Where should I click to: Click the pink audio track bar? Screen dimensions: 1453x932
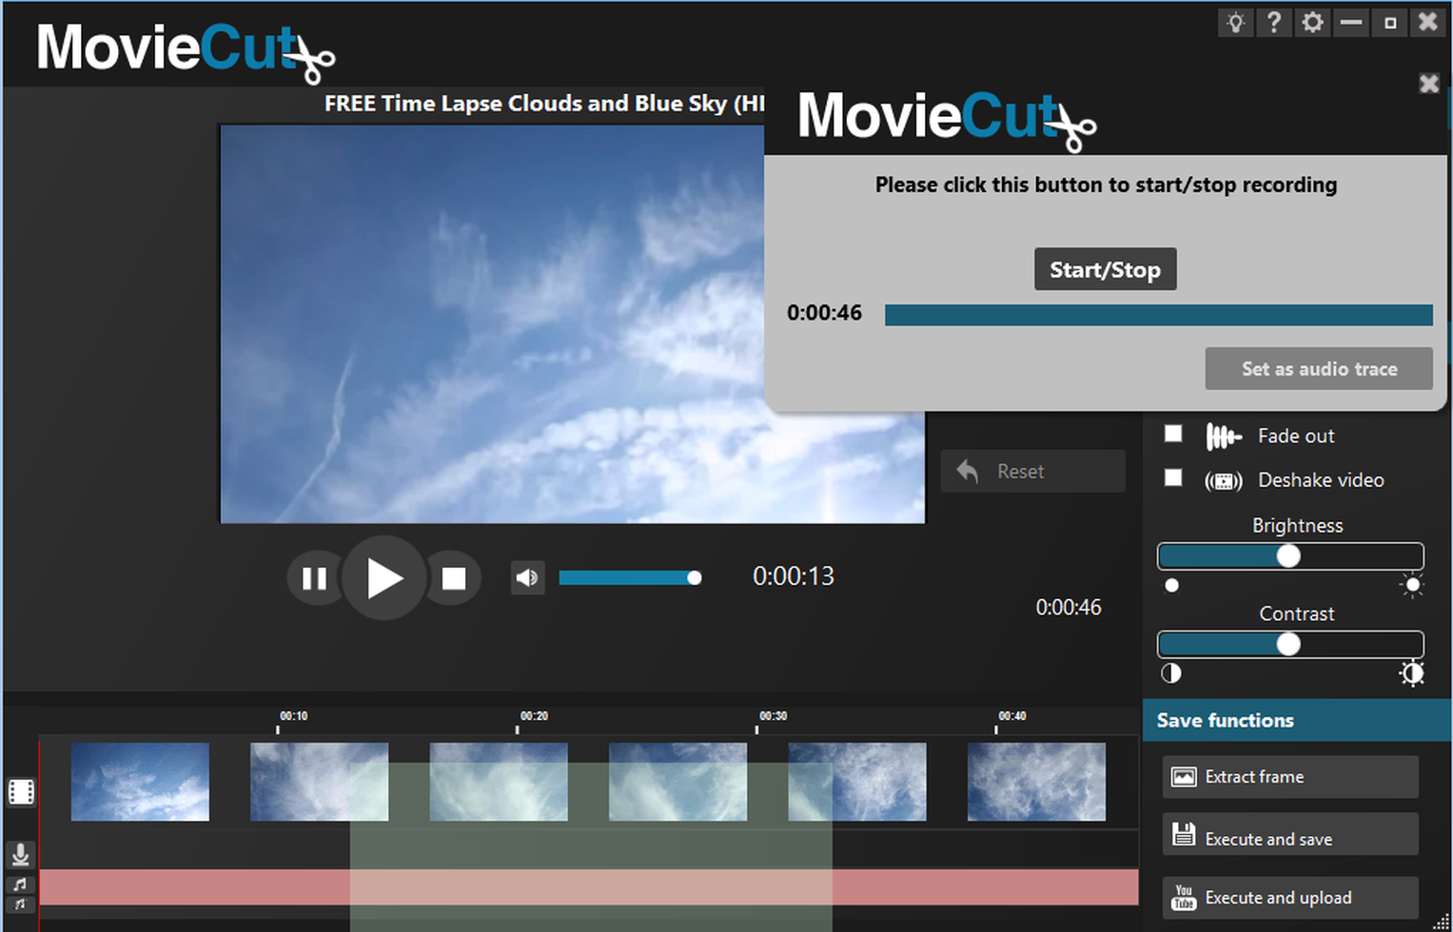coord(589,886)
